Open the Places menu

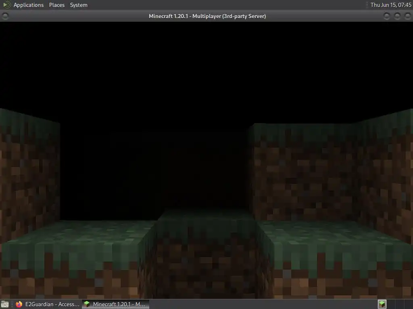click(x=57, y=5)
